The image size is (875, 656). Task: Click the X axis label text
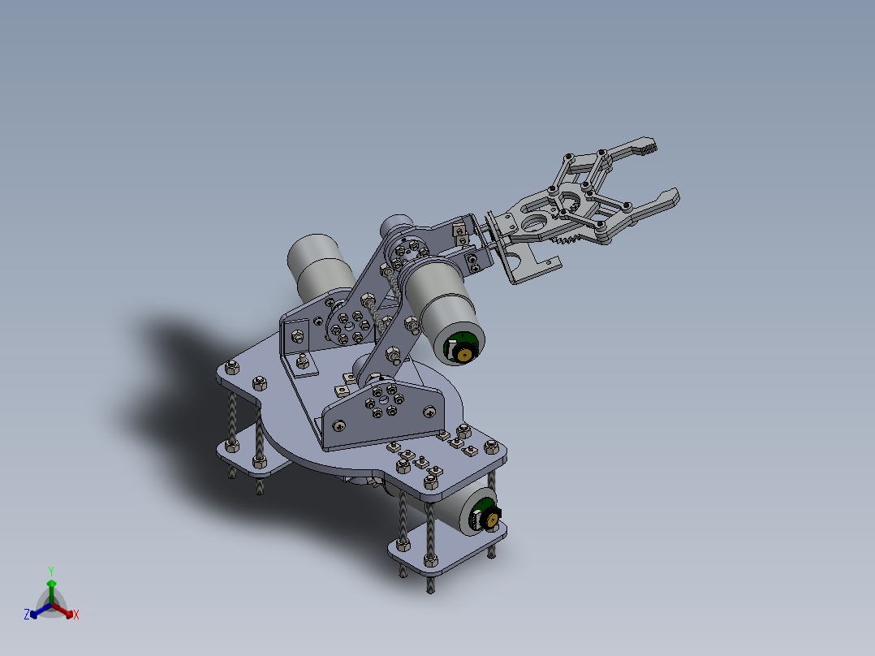(x=76, y=614)
